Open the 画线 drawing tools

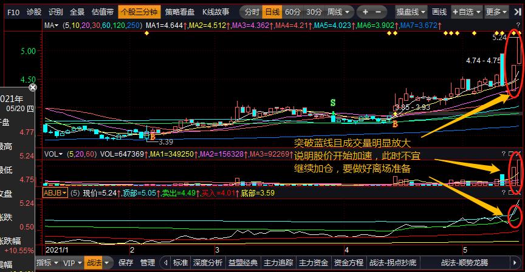click(439, 12)
